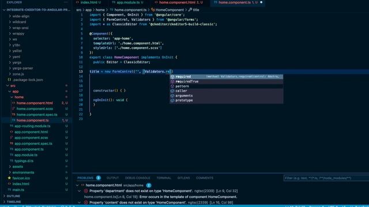369x207 pixels.
Task: Collapse the app folder
Action: pos(16,91)
